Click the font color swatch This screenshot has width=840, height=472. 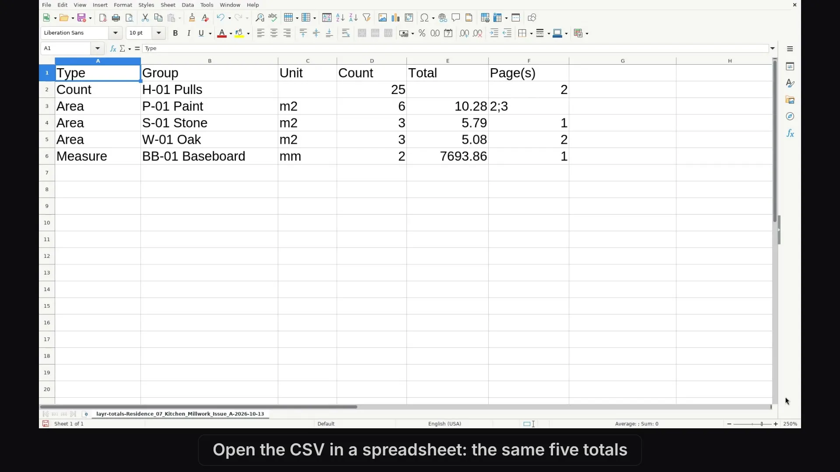[x=222, y=33]
